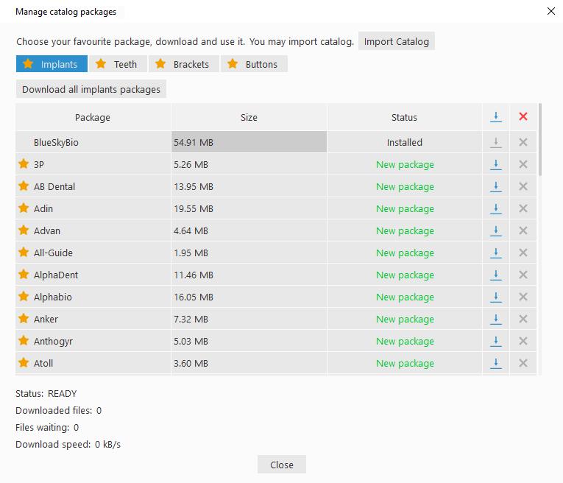
Task: Toggle favourite star for Anker
Action: 24,319
